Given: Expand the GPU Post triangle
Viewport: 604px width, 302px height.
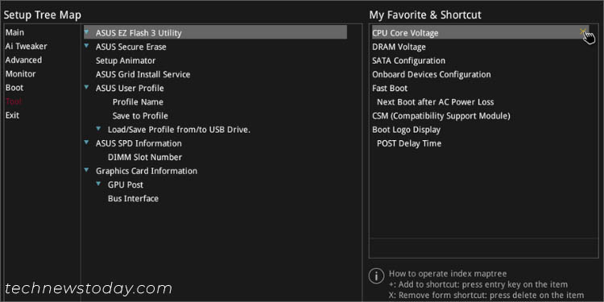Looking at the screenshot, I should pyautogui.click(x=98, y=184).
